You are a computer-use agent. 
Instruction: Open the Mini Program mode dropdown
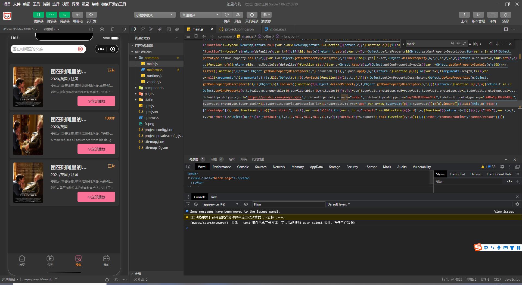click(154, 15)
